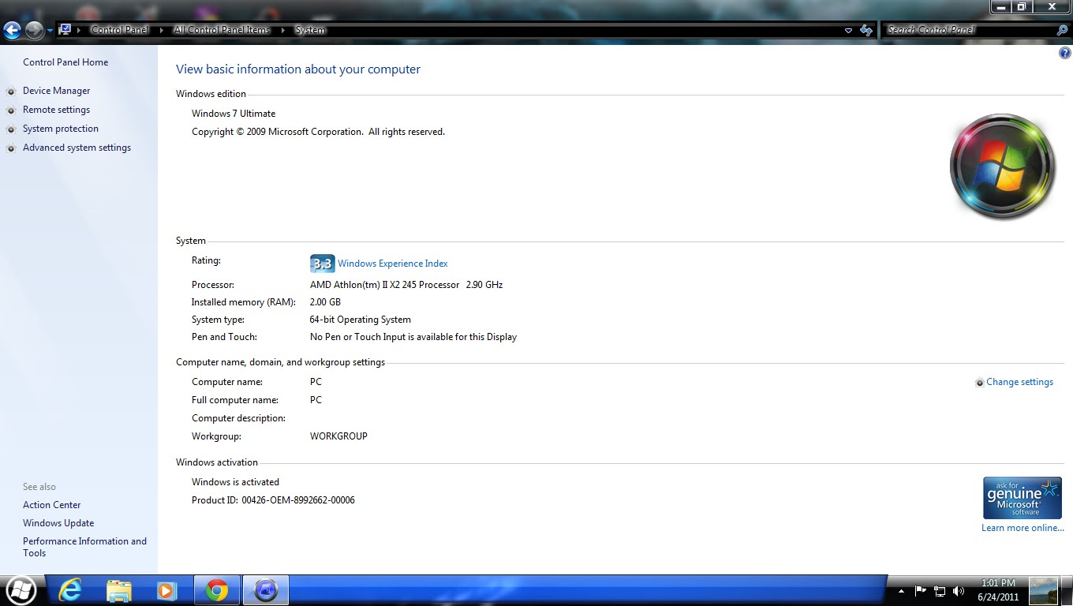
Task: Click WORKGROUP value text
Action: (x=338, y=436)
